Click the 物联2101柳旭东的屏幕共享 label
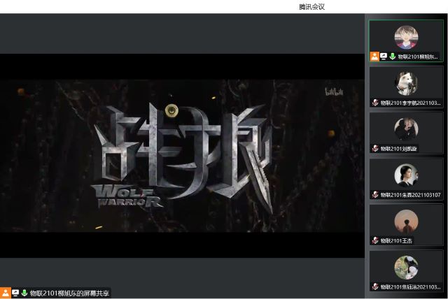The height and width of the screenshot is (299, 448). tap(69, 293)
